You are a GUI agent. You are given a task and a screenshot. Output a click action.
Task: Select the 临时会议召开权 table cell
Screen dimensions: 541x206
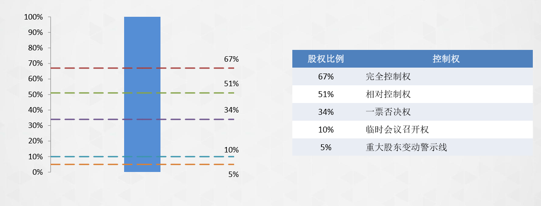(x=397, y=130)
